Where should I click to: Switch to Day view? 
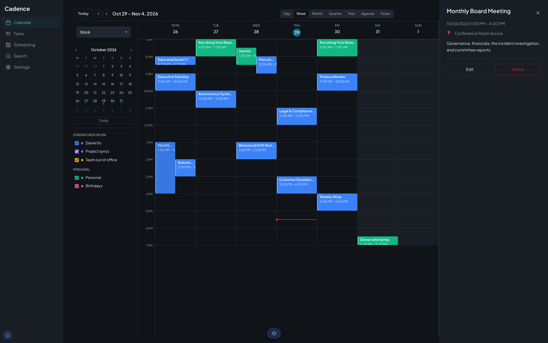(287, 14)
